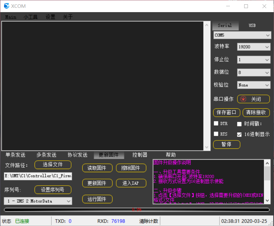The width and height of the screenshot is (274, 226).
Task: Click the red paw icon on 关闭 button
Action: coord(243,99)
